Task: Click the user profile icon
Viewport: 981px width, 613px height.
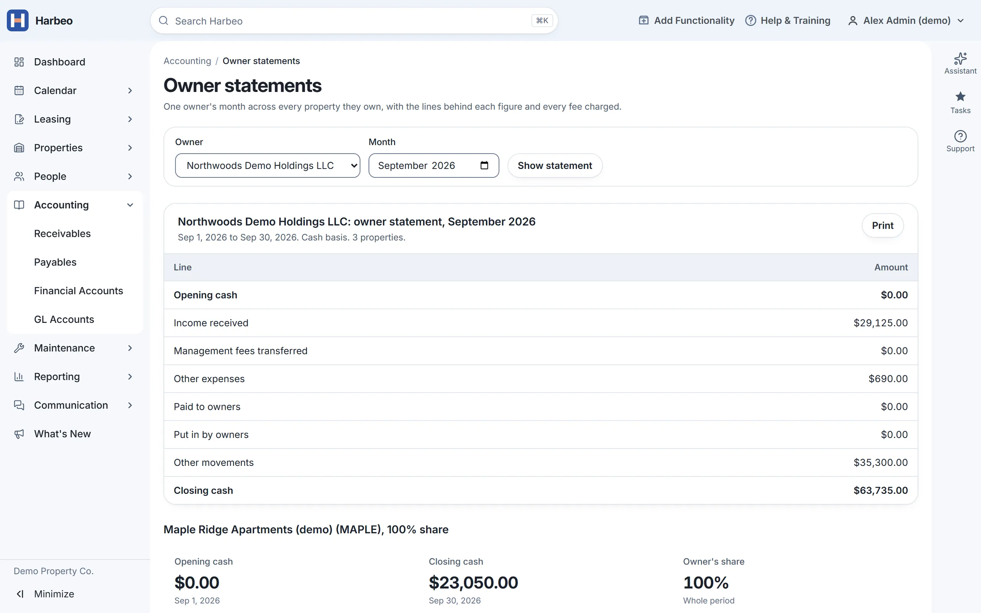Action: tap(853, 21)
